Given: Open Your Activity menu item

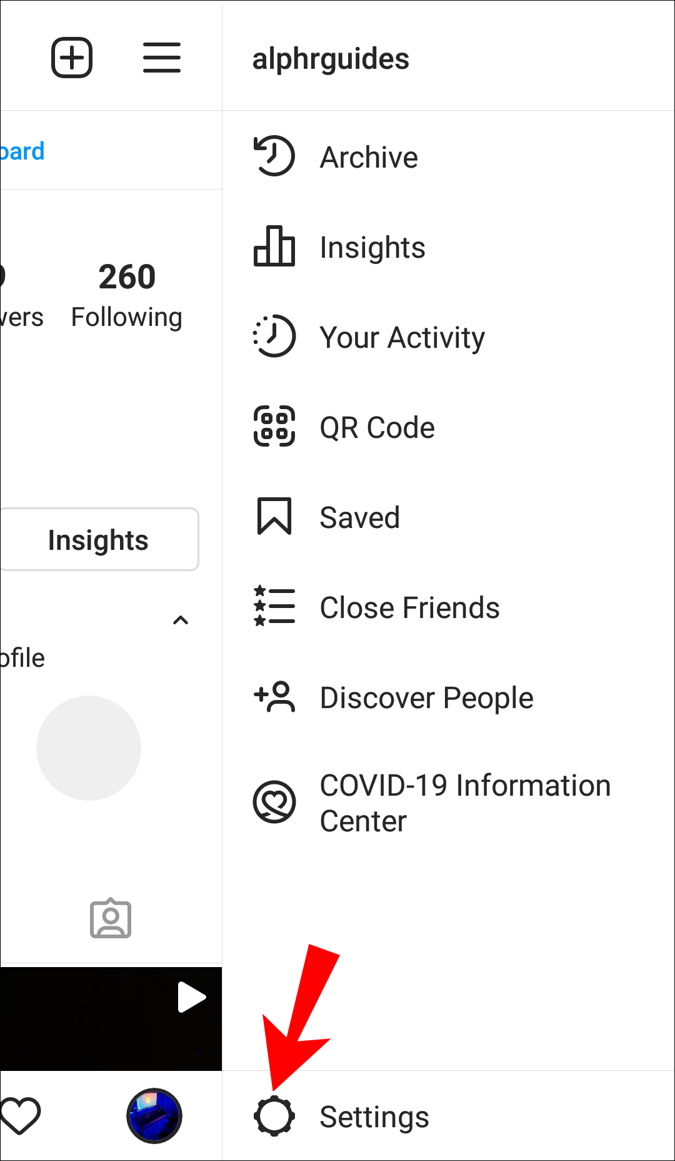Looking at the screenshot, I should (x=402, y=338).
